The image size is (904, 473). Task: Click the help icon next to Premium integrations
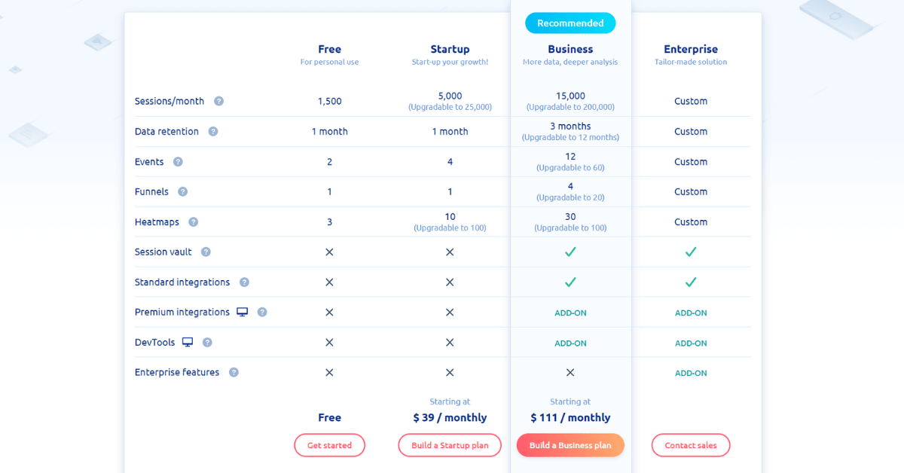262,313
